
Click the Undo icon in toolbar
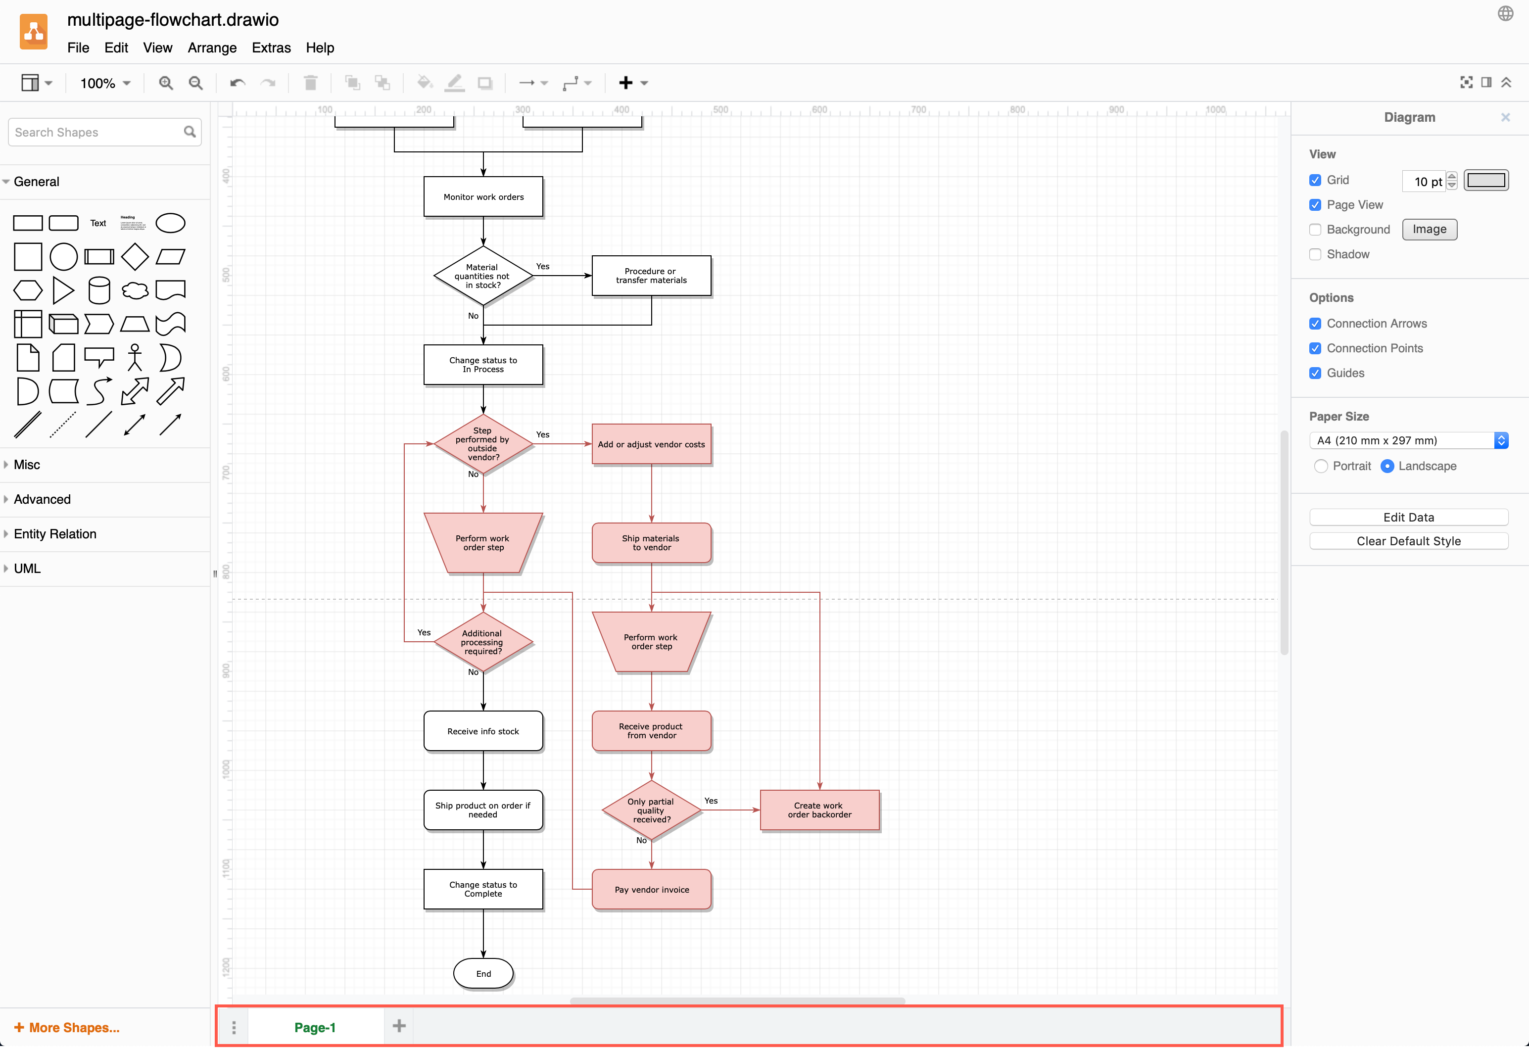point(237,83)
